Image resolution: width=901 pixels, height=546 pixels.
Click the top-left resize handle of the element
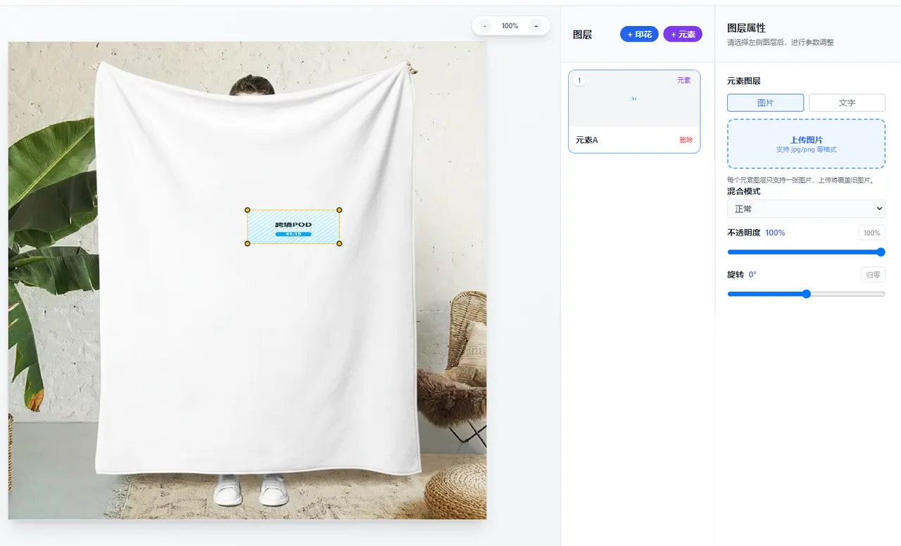[x=247, y=210]
